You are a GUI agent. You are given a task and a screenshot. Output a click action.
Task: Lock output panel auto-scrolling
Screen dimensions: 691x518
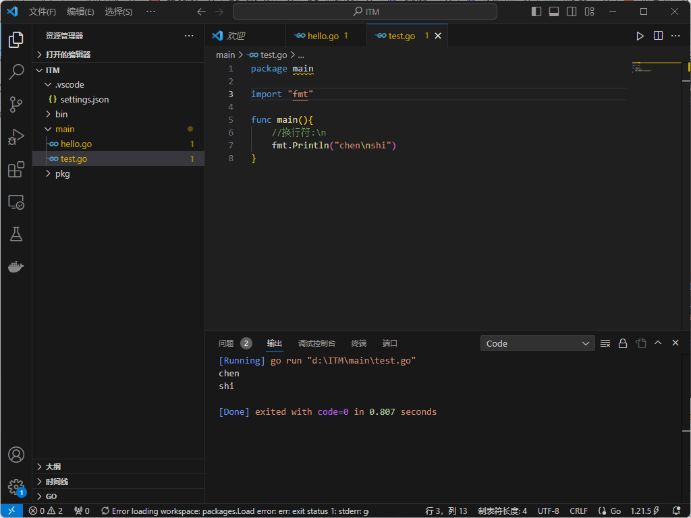[x=623, y=343]
